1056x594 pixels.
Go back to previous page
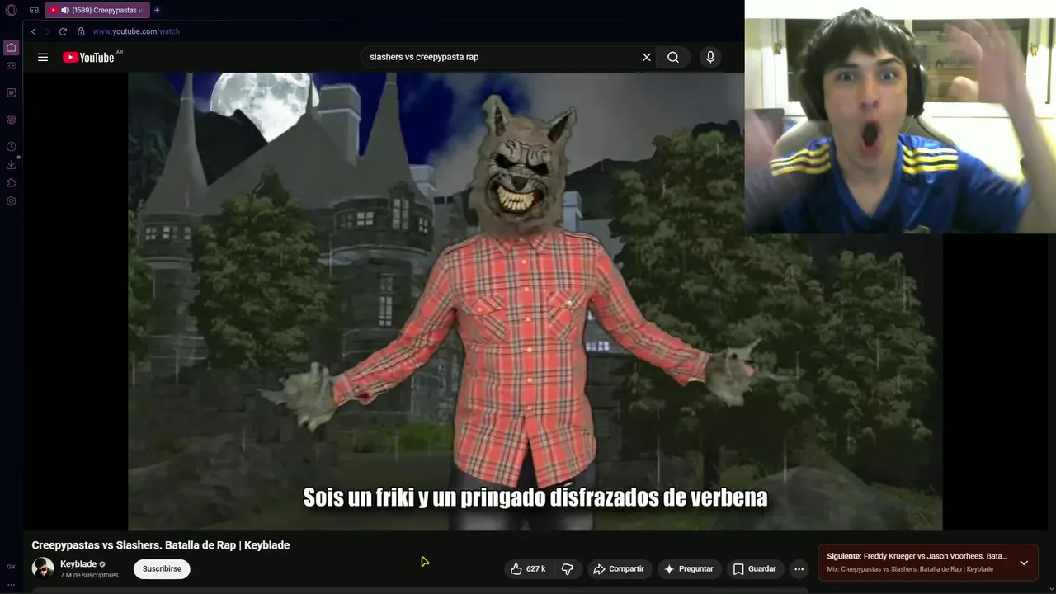point(34,31)
